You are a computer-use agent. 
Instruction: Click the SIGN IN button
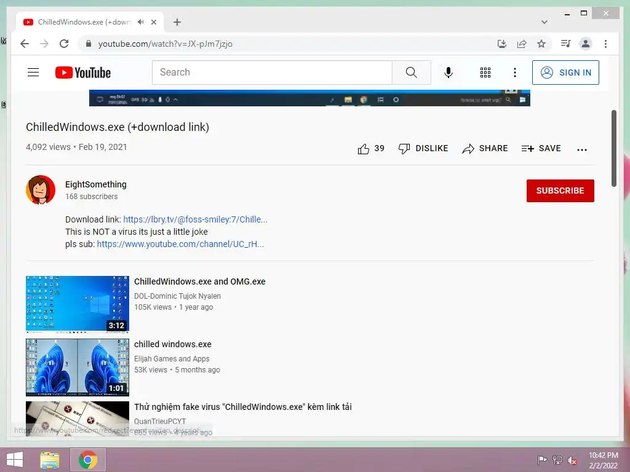[565, 73]
